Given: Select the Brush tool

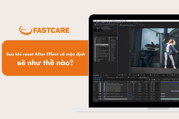Looking at the screenshot, I should click(x=114, y=23).
